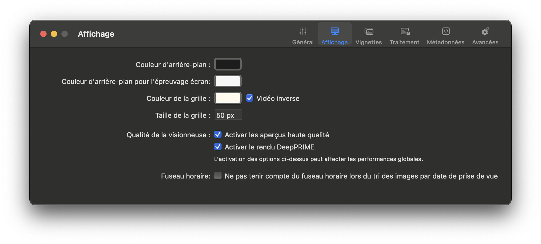541x244 pixels.
Task: Minimize the preferences window with yellow button
Action: [54, 34]
